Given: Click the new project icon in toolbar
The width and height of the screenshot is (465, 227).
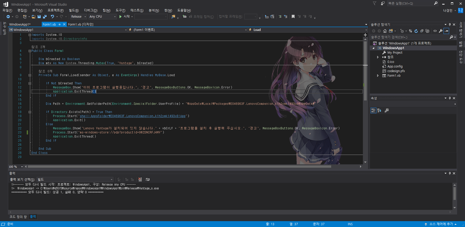Looking at the screenshot, I should tap(25, 17).
